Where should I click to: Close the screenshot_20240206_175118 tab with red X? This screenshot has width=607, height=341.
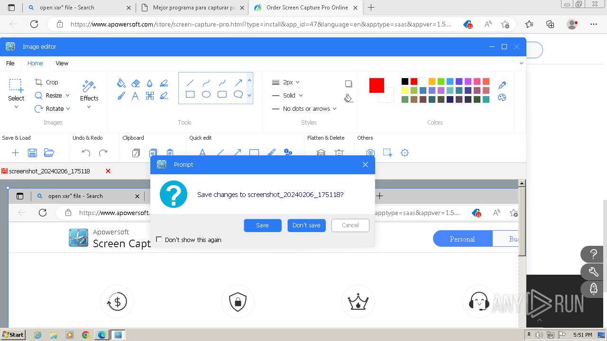(x=108, y=171)
